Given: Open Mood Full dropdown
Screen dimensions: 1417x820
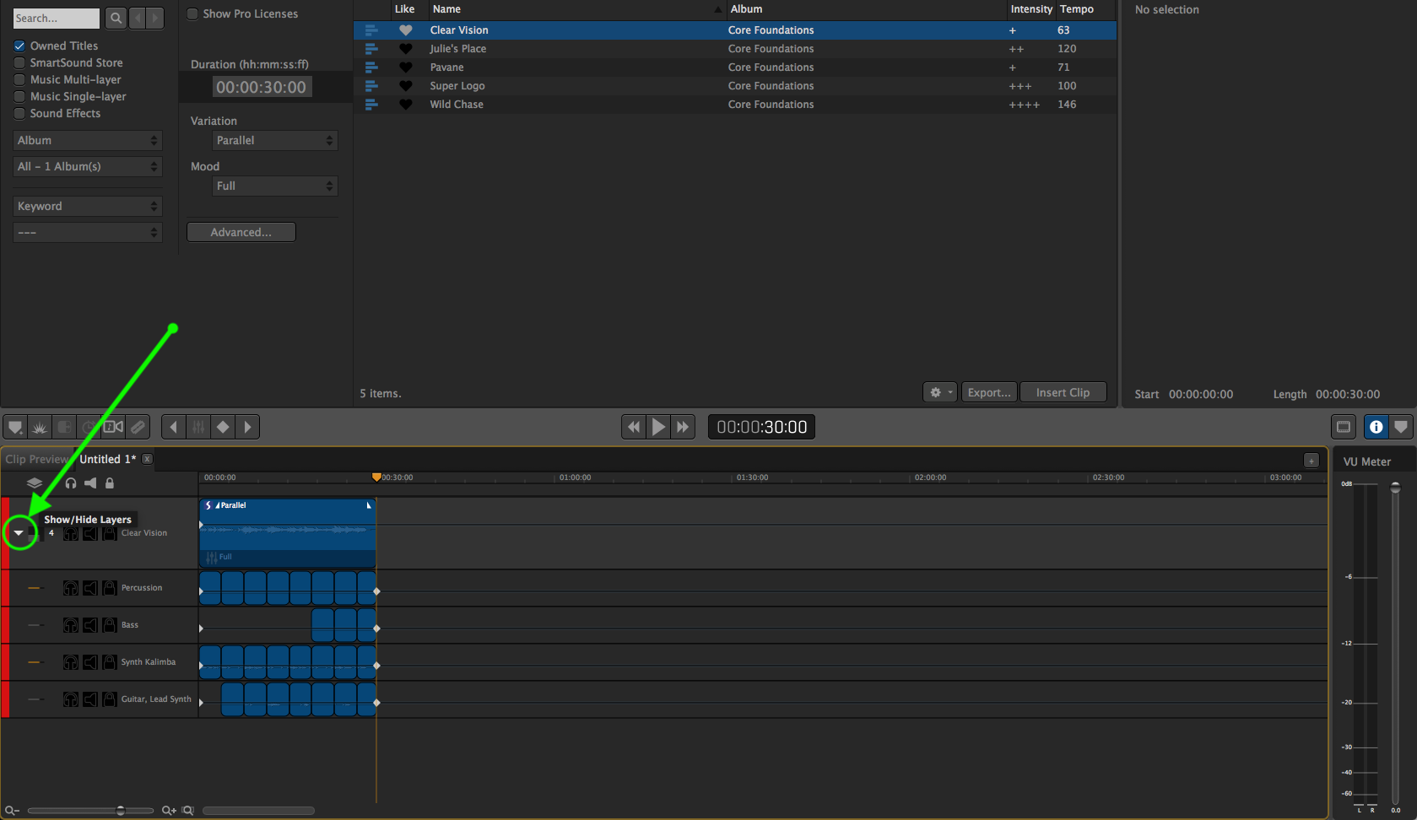Looking at the screenshot, I should coord(275,186).
